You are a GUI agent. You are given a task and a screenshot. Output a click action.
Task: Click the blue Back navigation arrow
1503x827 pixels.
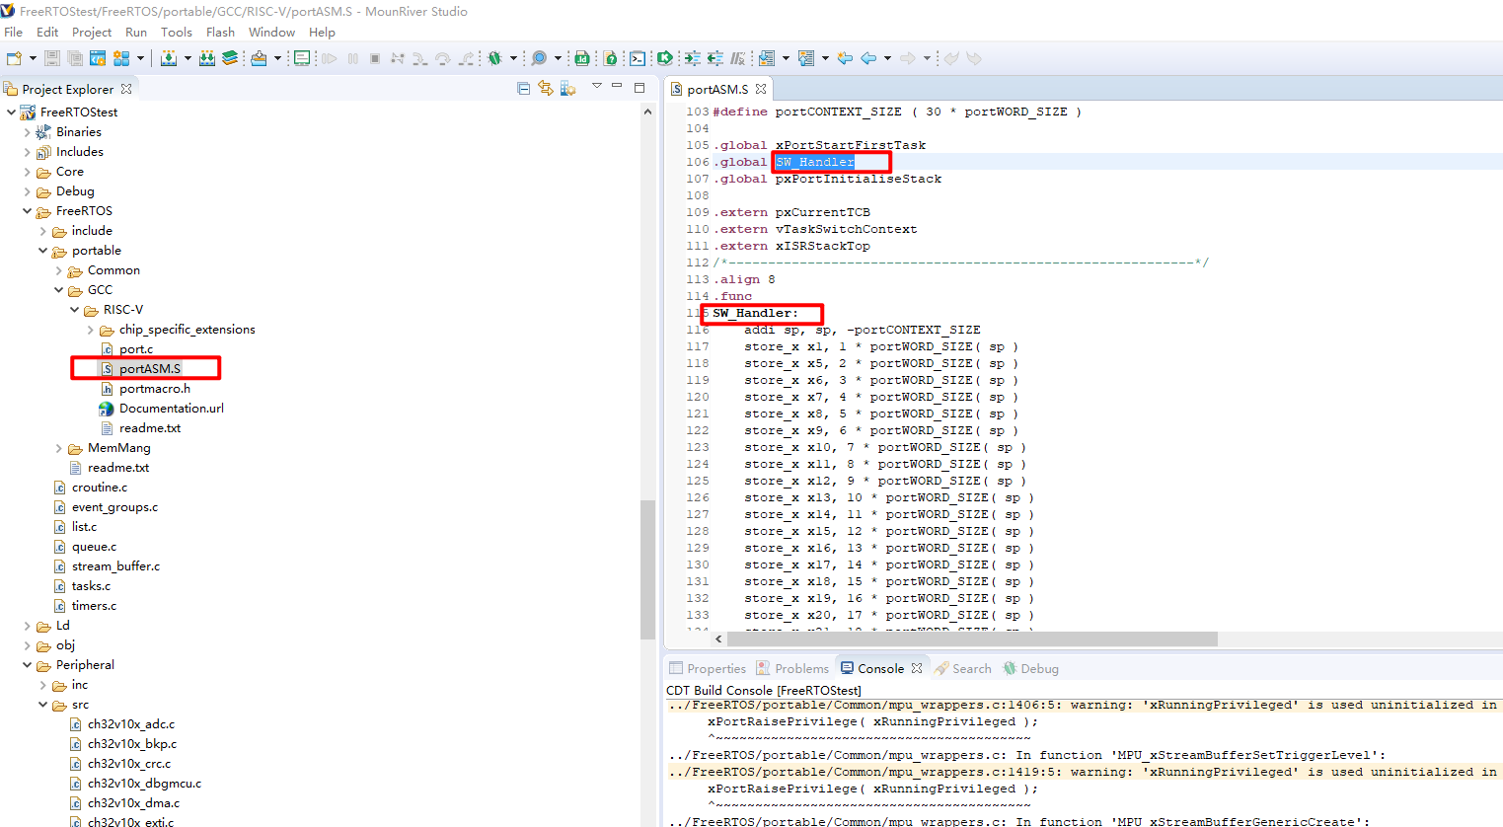868,58
